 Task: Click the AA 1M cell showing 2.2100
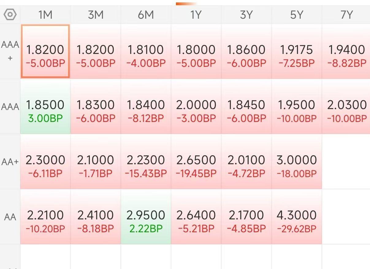point(45,217)
